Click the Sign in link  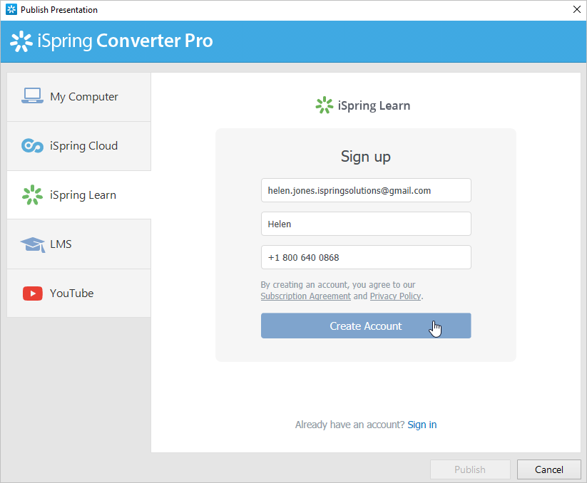(422, 425)
